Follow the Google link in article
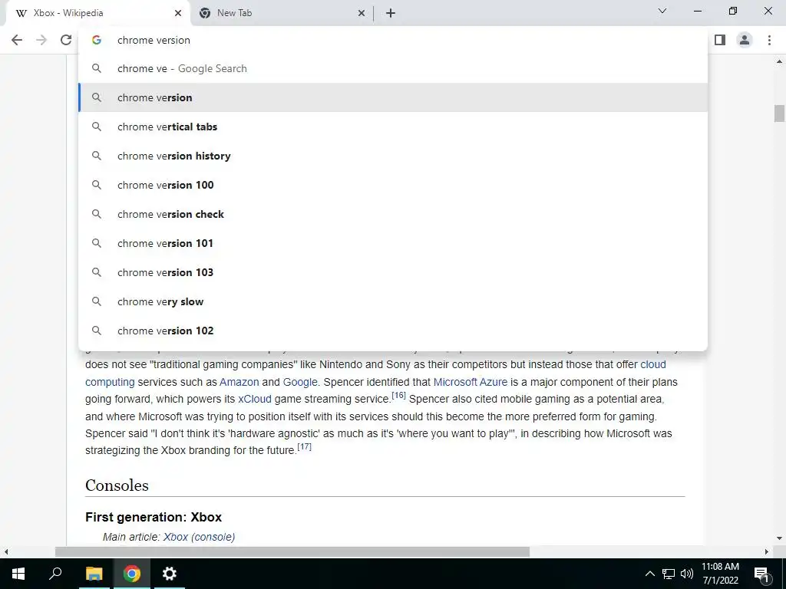The height and width of the screenshot is (589, 786). coord(300,382)
